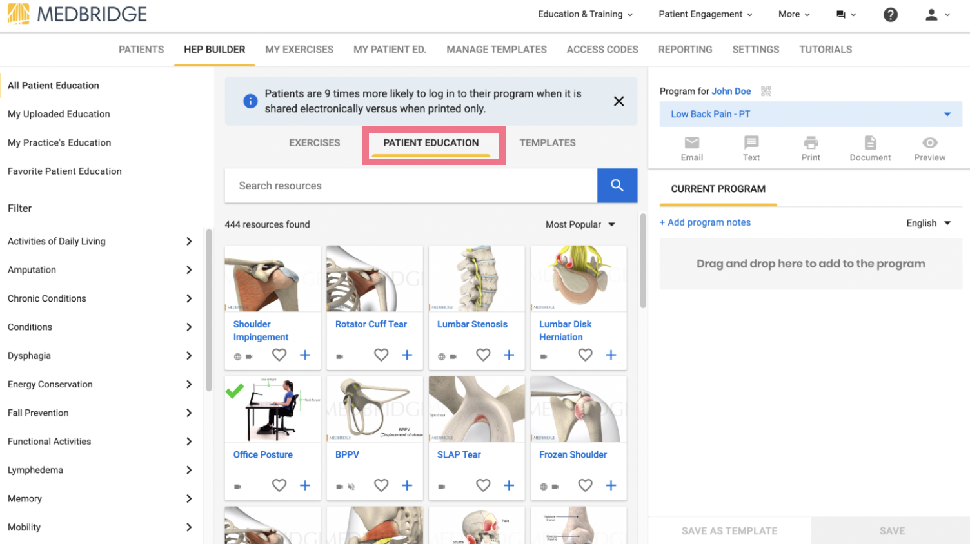Add Lumbar Disk Herniation with plus icon
Screen dimensions: 970x544
[x=611, y=355]
